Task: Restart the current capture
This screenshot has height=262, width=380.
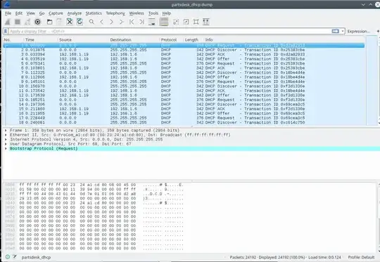Action: pos(27,22)
